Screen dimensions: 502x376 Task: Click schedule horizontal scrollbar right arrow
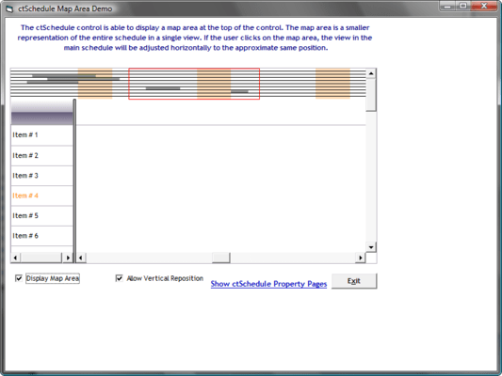coord(361,258)
